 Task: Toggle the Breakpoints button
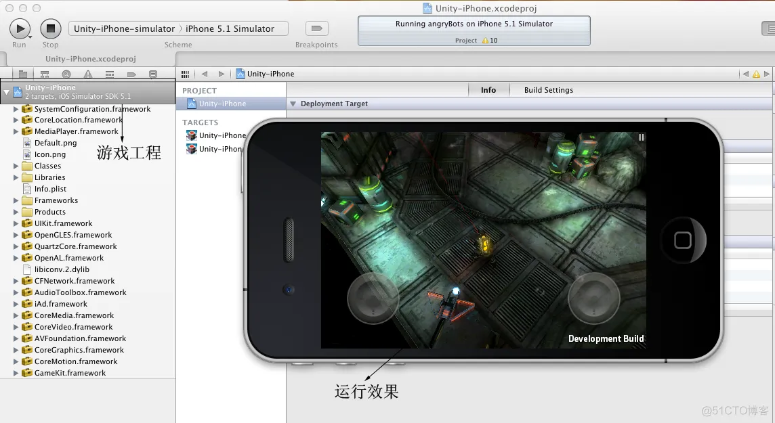coord(317,28)
